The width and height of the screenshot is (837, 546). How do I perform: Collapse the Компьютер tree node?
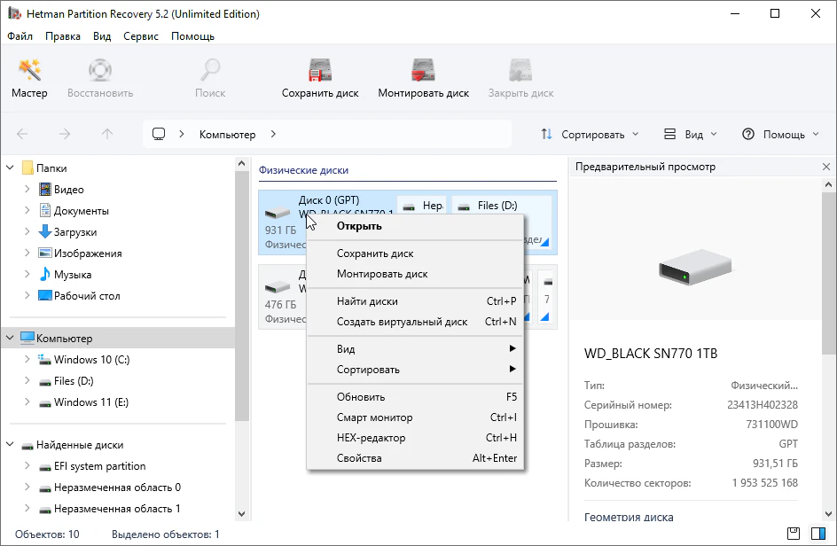pos(10,339)
